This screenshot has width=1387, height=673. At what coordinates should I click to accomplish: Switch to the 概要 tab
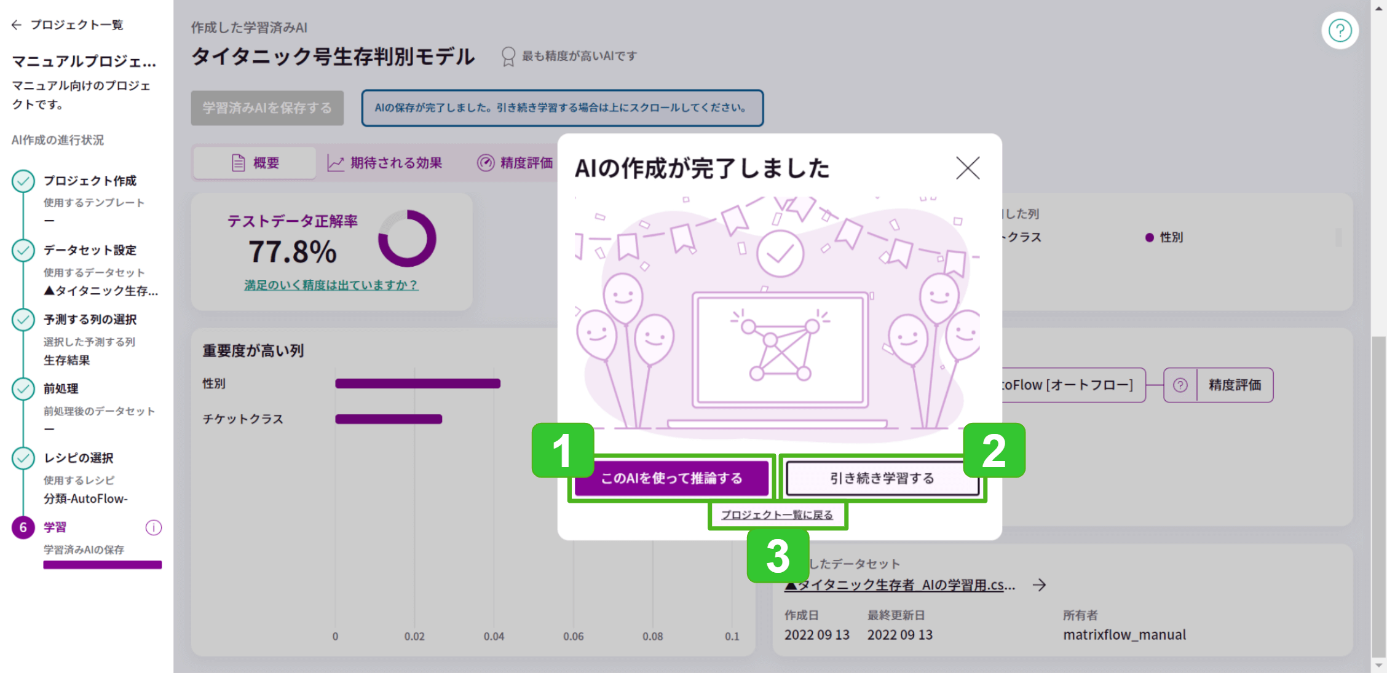255,163
